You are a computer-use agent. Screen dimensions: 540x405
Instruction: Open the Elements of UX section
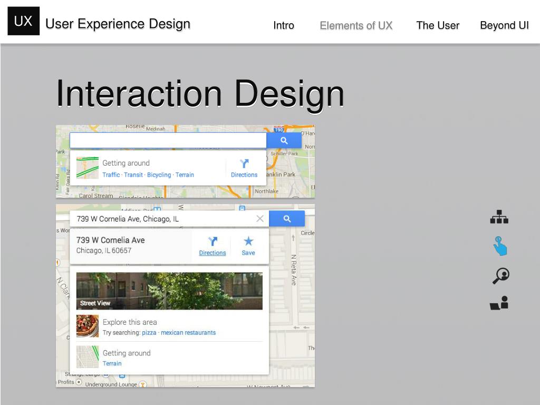(x=356, y=25)
